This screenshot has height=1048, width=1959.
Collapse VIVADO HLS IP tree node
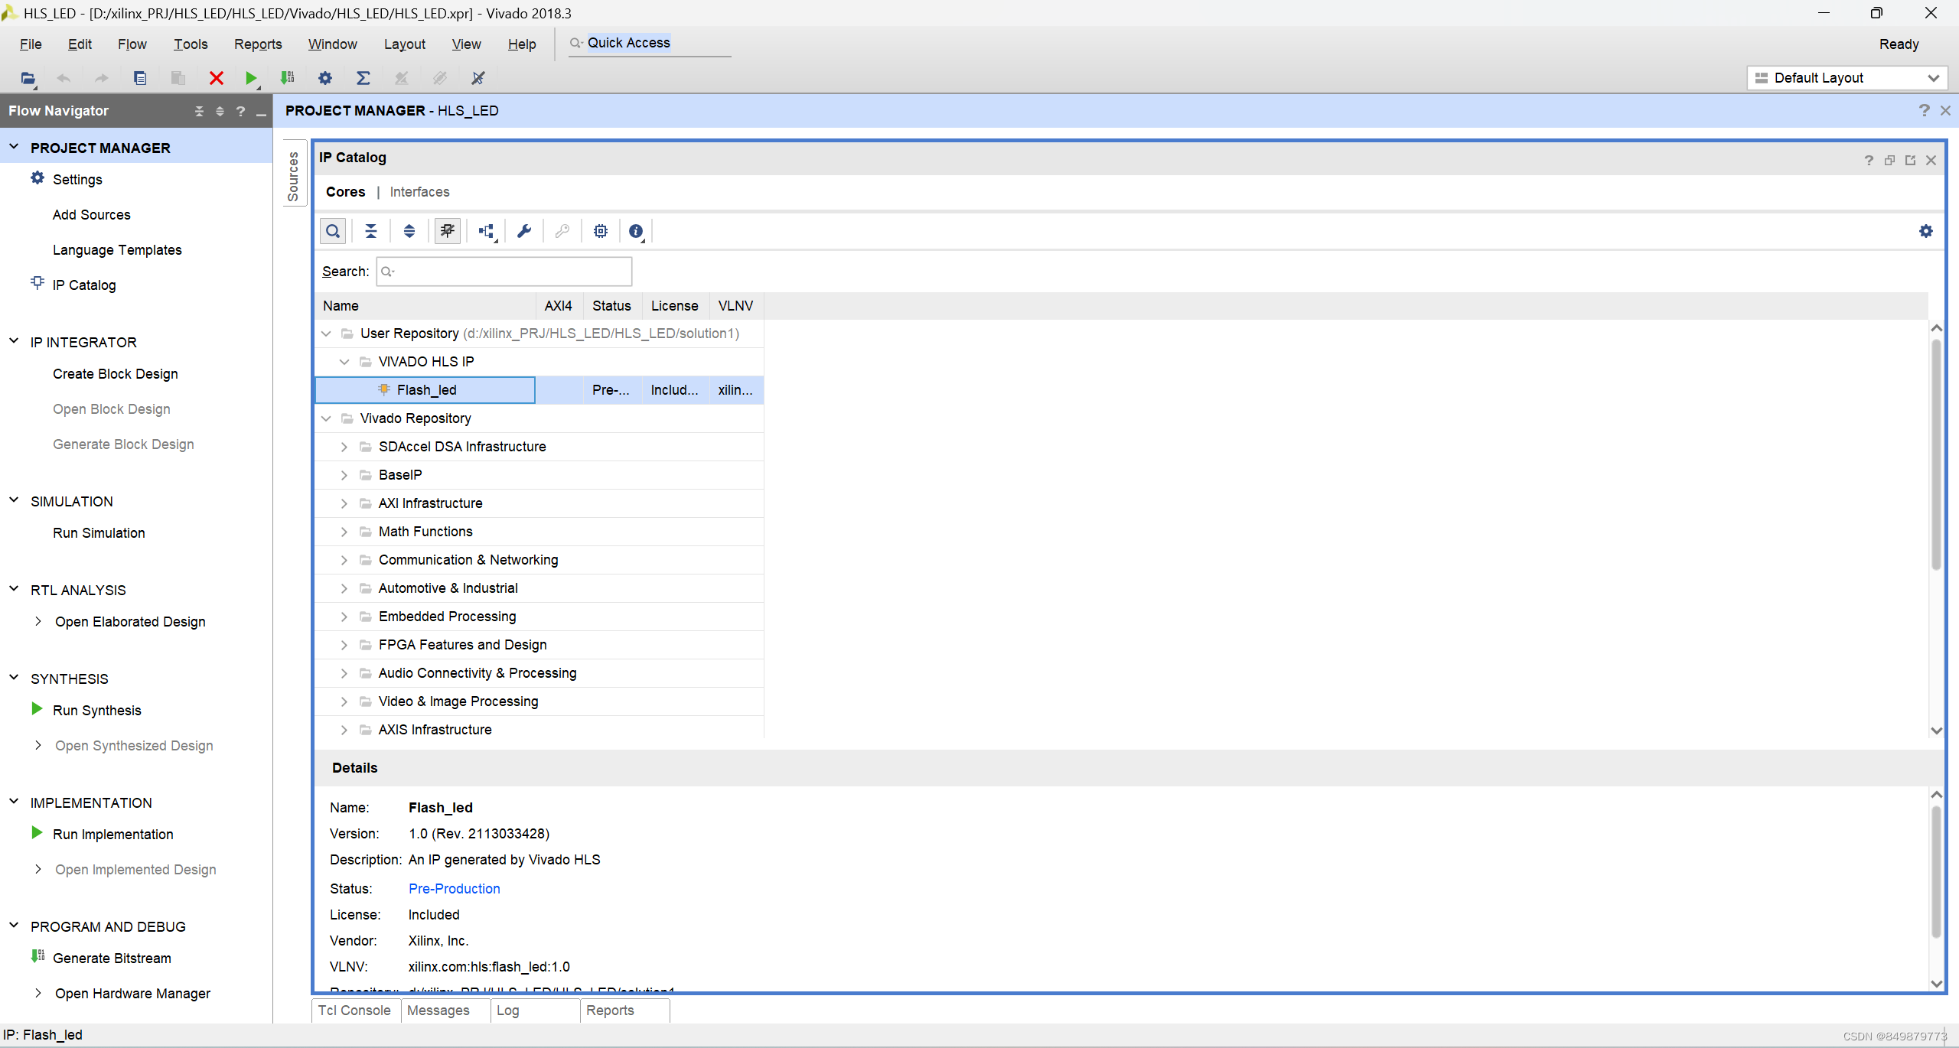coord(344,362)
